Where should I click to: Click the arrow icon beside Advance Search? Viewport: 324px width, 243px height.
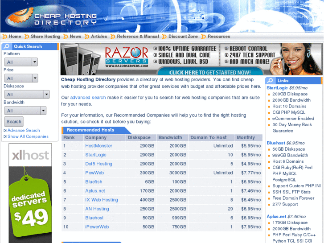[5, 131]
